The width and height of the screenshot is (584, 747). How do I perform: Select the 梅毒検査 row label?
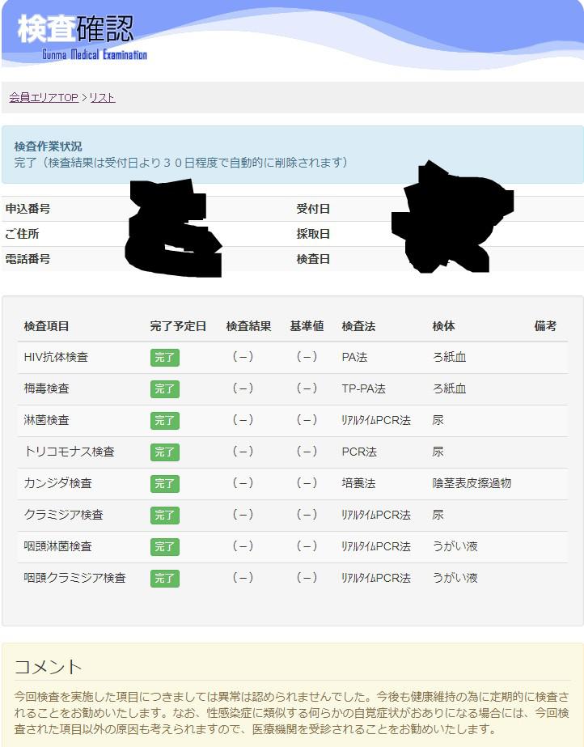[46, 388]
